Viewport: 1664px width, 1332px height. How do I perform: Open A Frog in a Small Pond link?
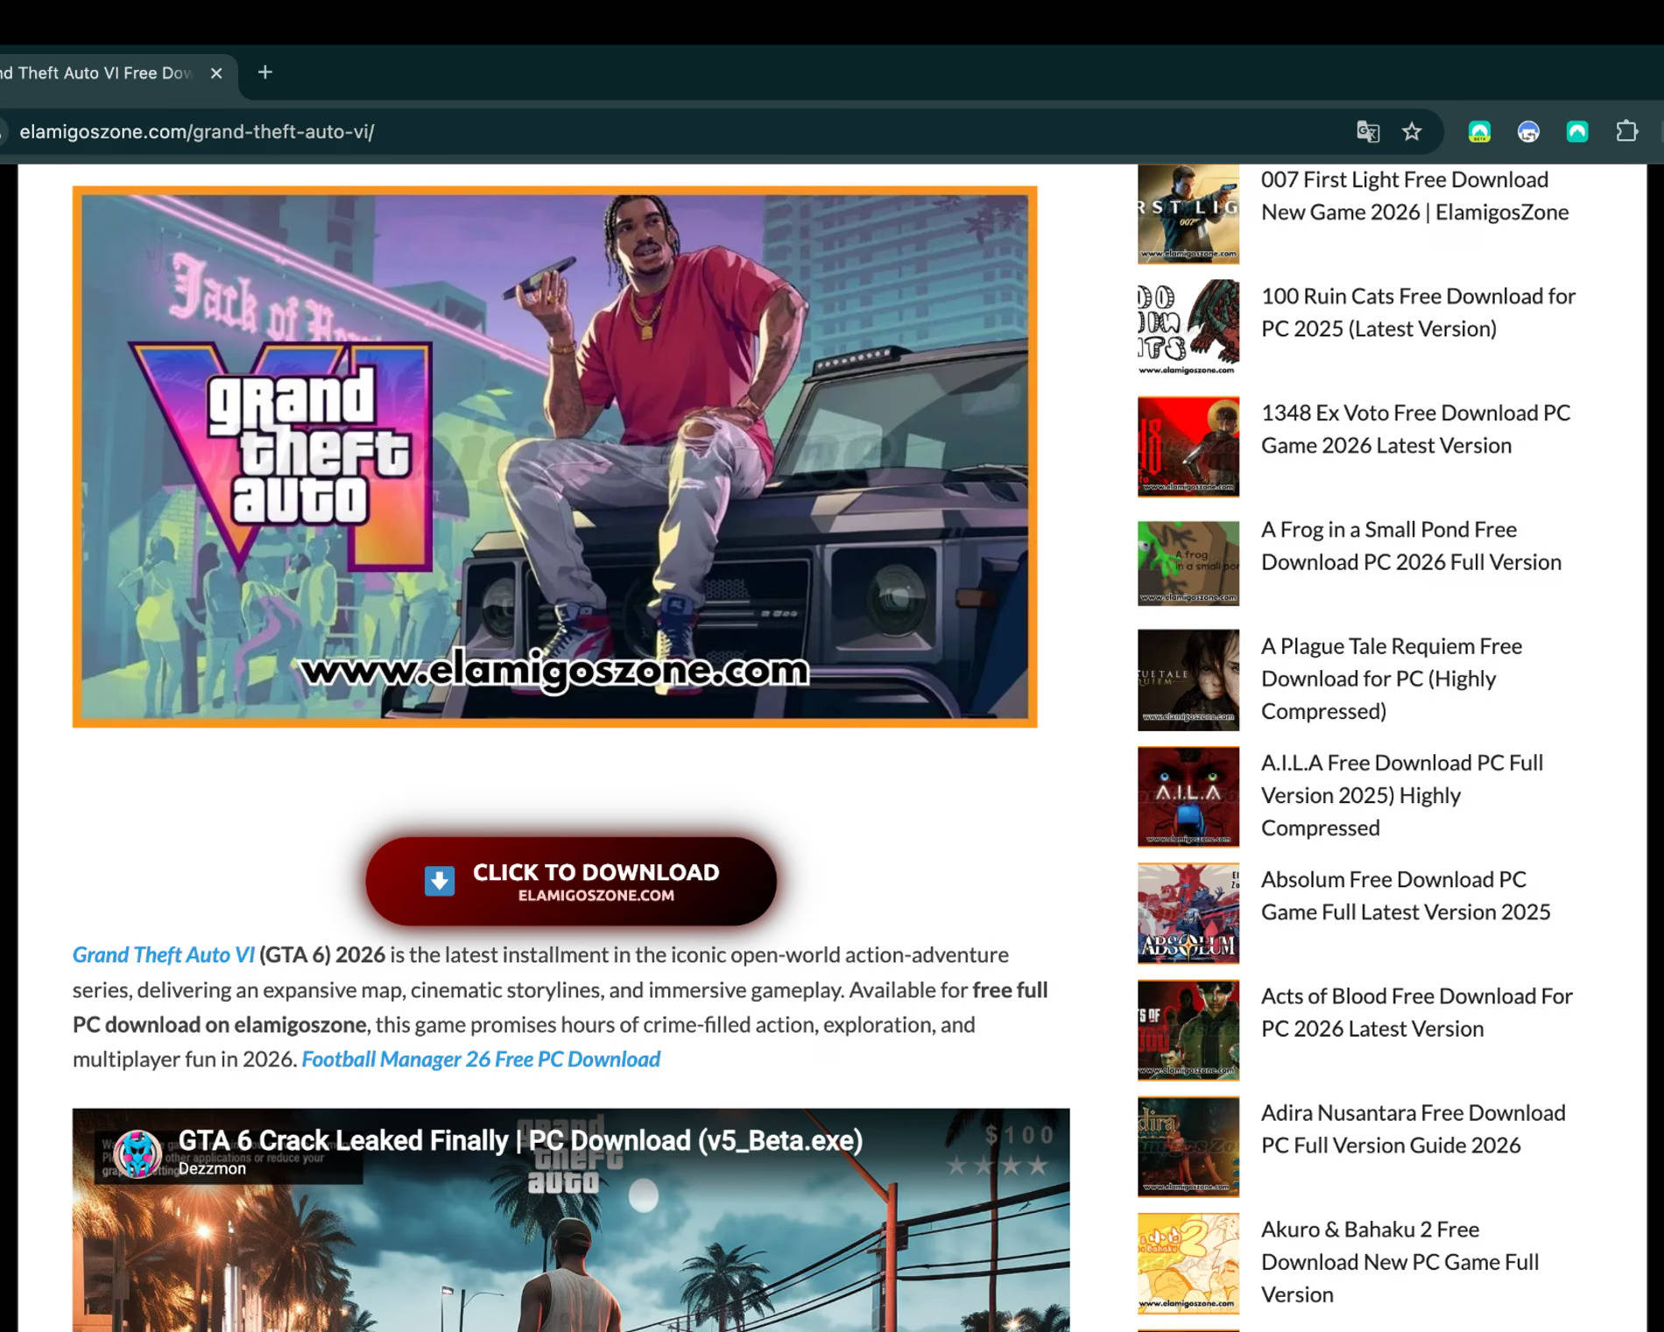(x=1411, y=545)
